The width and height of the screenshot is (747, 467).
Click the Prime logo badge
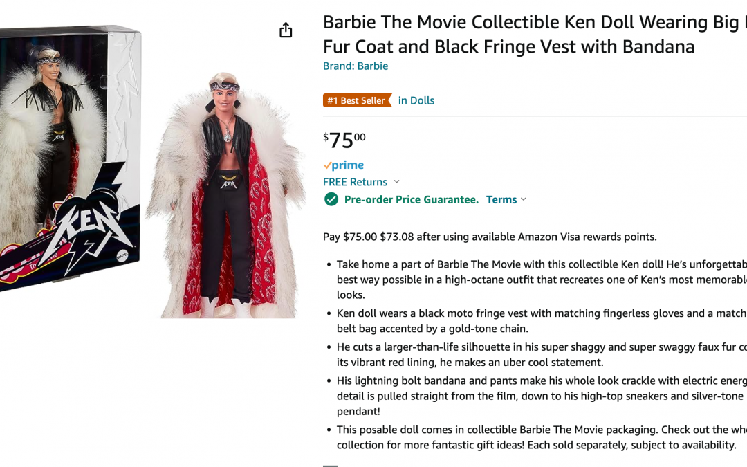point(344,165)
